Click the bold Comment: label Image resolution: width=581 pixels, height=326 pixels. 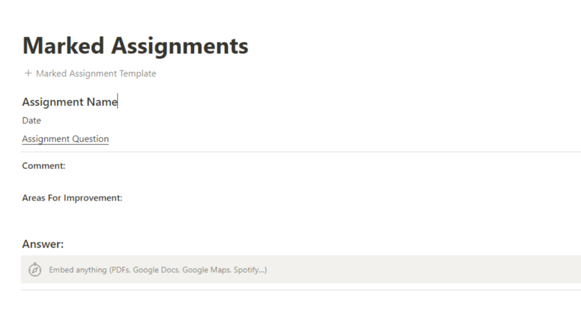(43, 166)
